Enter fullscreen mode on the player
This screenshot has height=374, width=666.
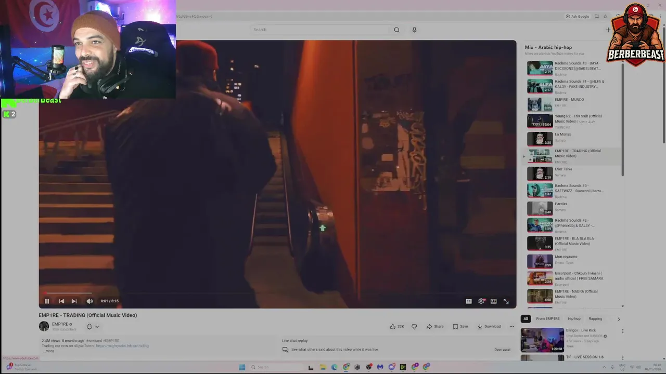(x=506, y=301)
